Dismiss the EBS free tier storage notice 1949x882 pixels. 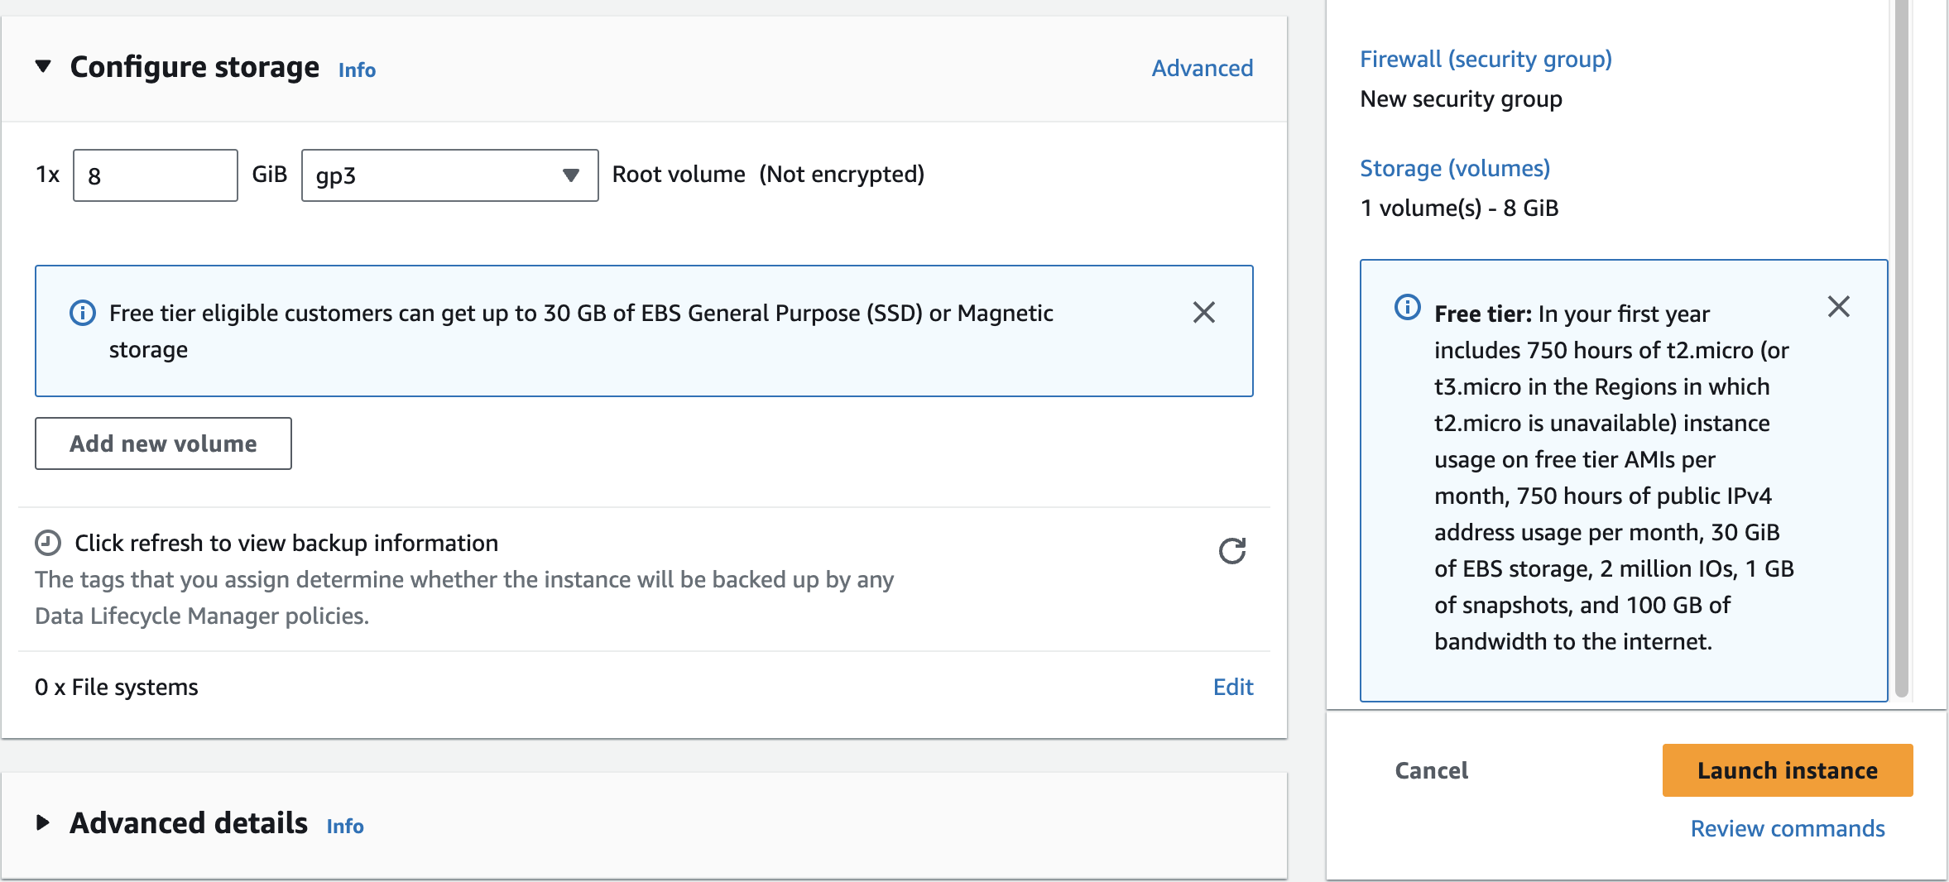click(x=1203, y=313)
